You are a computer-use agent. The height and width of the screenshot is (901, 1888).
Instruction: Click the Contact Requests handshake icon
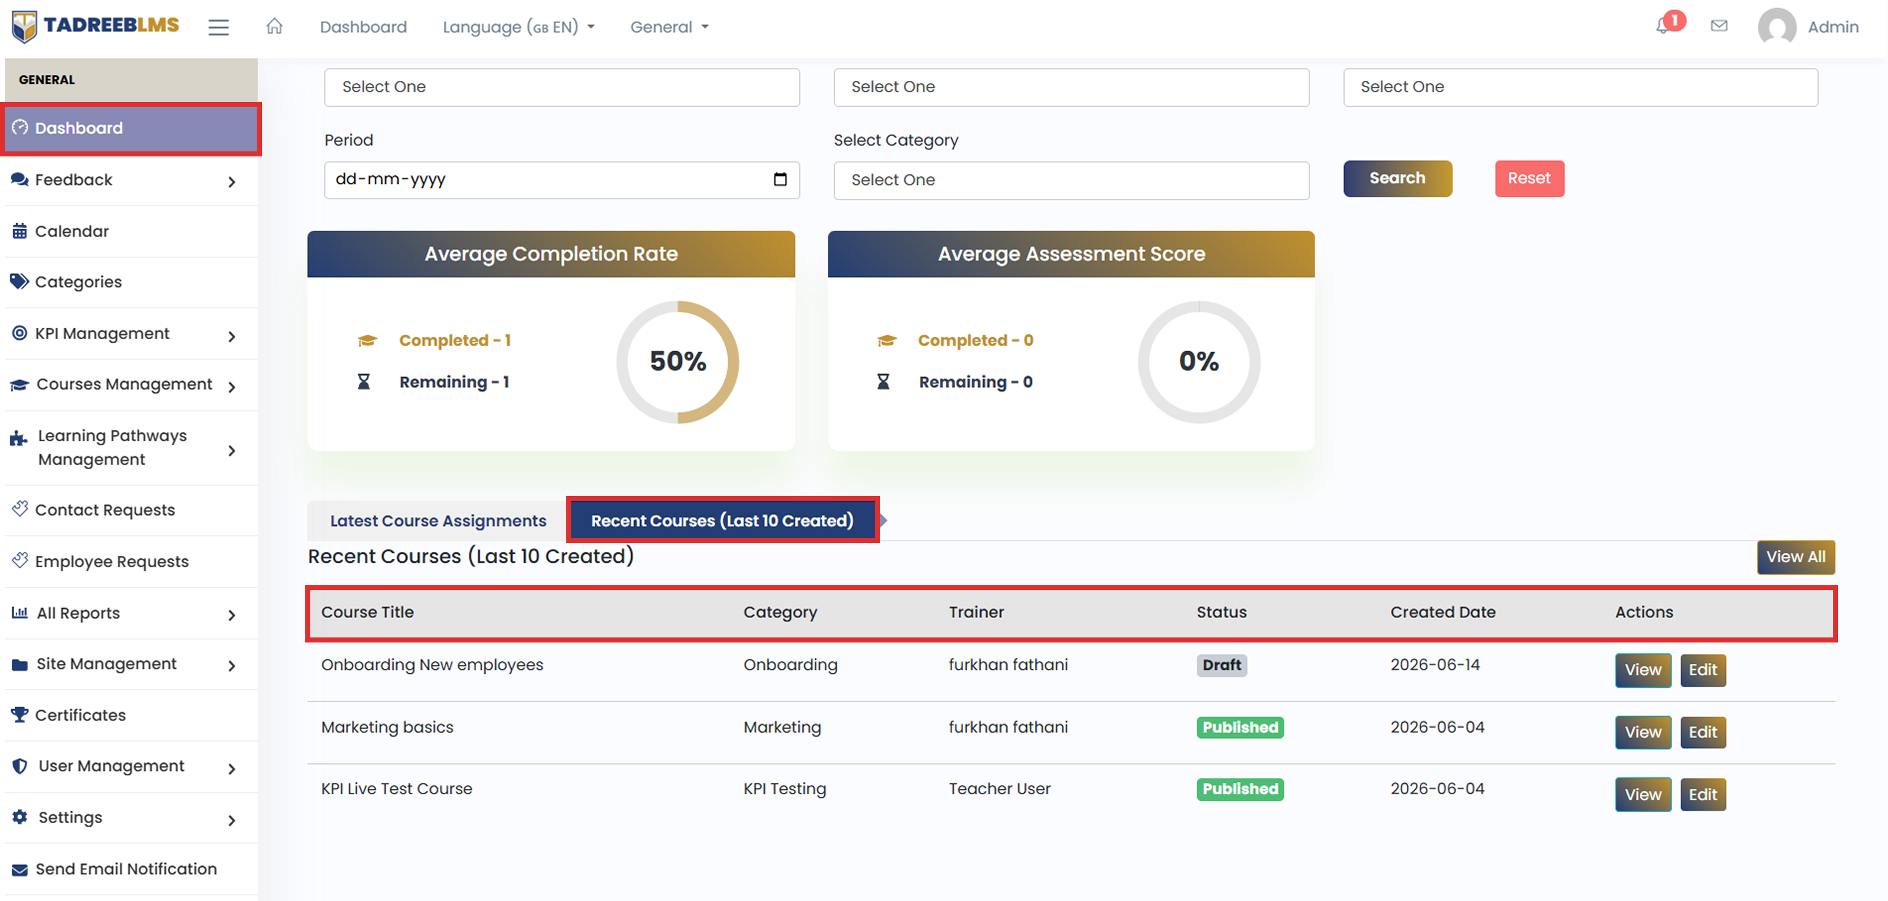tap(20, 509)
